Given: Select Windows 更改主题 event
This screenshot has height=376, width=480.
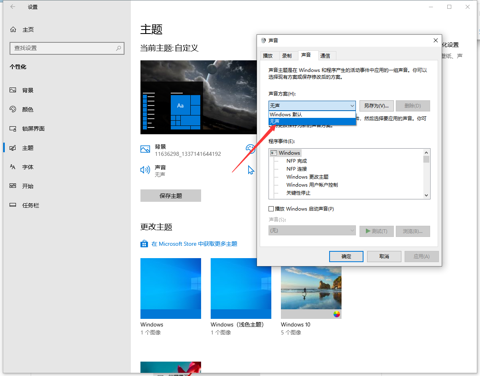Looking at the screenshot, I should point(307,177).
